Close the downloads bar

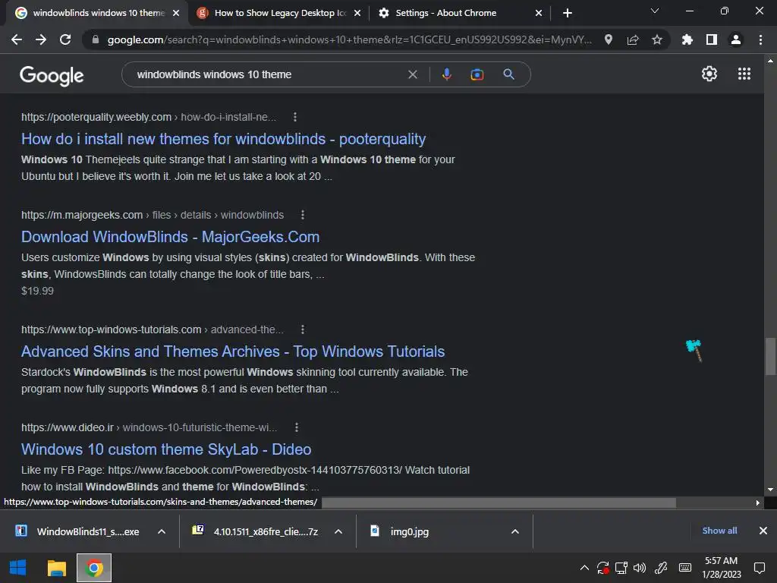pyautogui.click(x=763, y=531)
